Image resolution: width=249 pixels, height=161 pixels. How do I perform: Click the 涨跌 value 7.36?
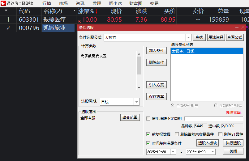[141, 19]
